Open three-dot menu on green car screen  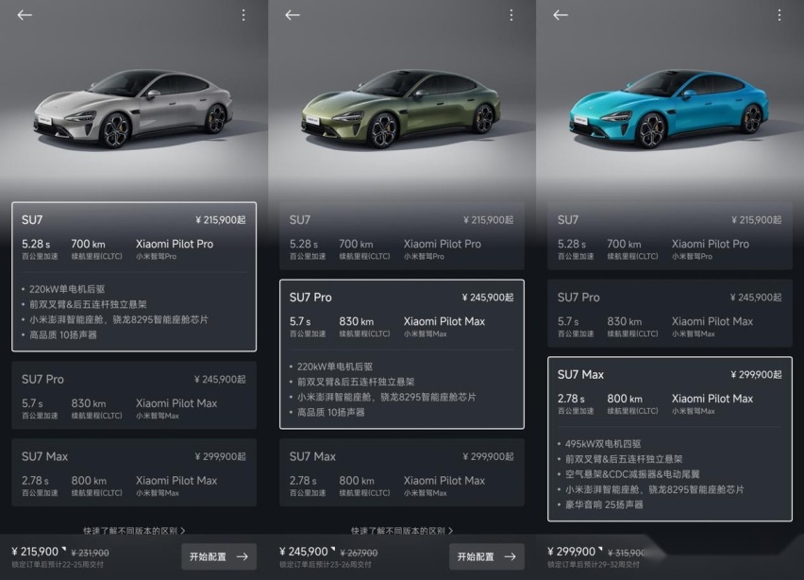click(511, 15)
